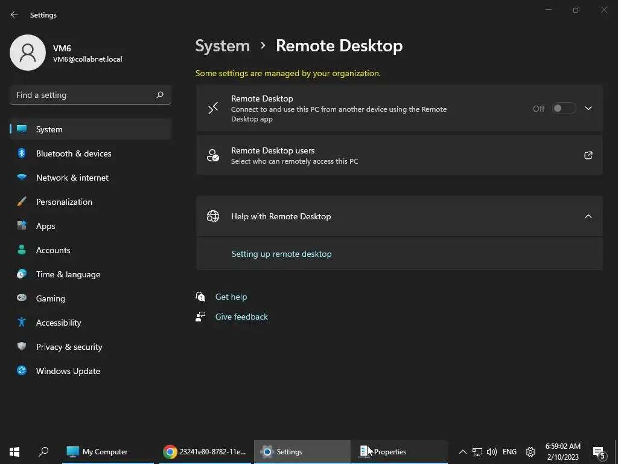618x464 pixels.
Task: Click the gear icon in system tray
Action: 530,452
